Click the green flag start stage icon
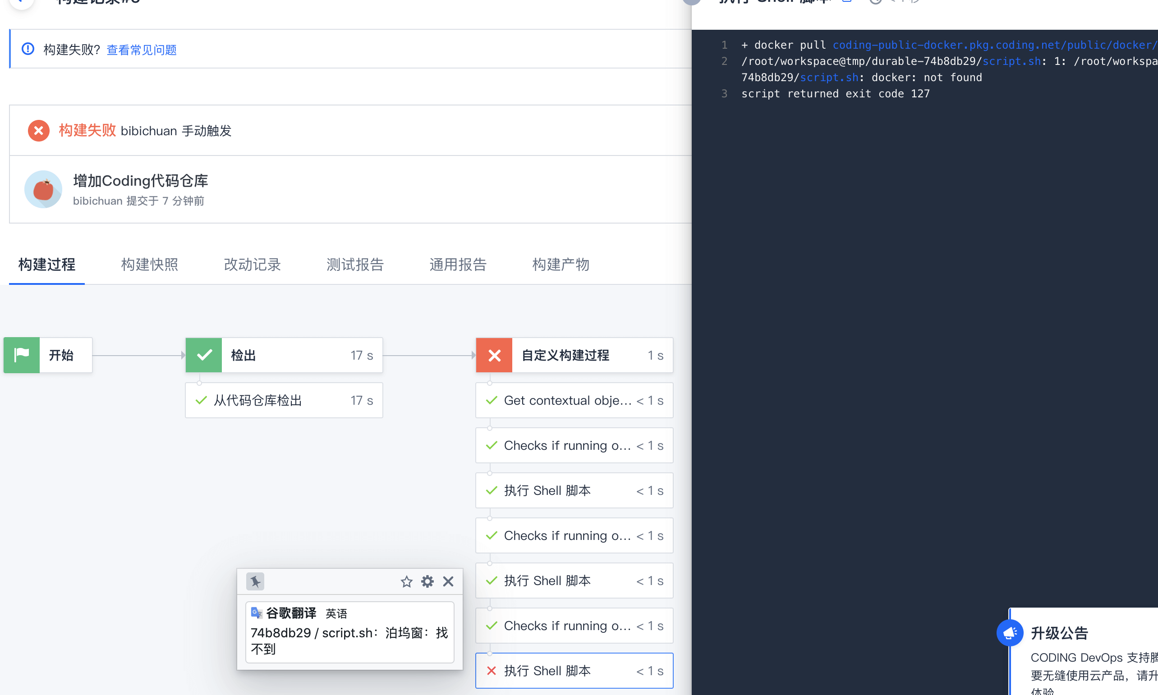Image resolution: width=1158 pixels, height=695 pixels. point(22,355)
